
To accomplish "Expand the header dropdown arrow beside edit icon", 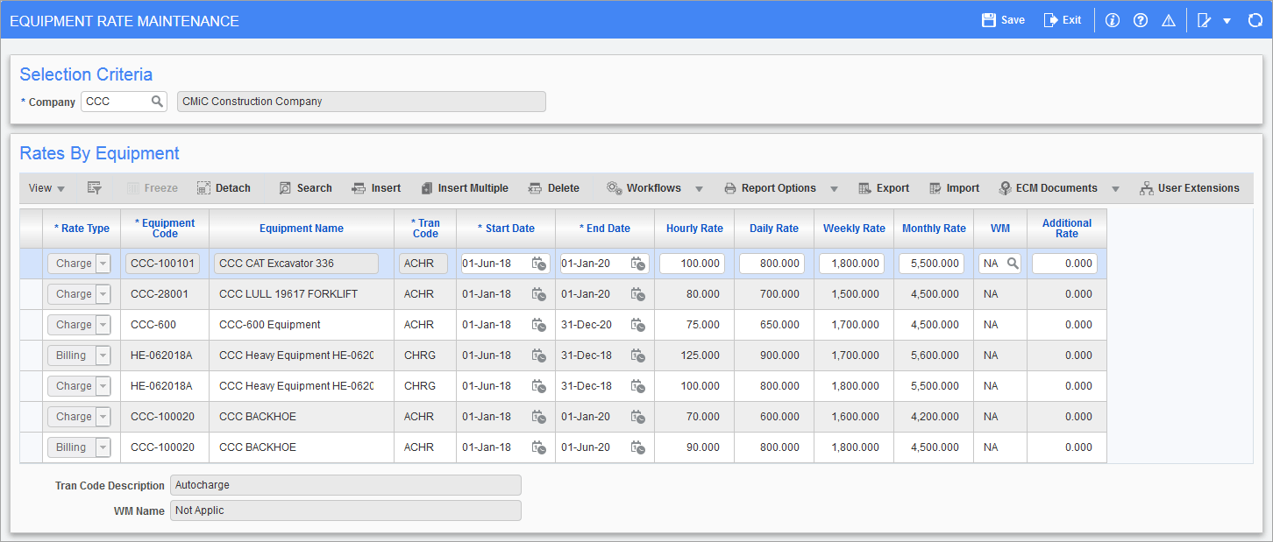I will [x=1227, y=20].
